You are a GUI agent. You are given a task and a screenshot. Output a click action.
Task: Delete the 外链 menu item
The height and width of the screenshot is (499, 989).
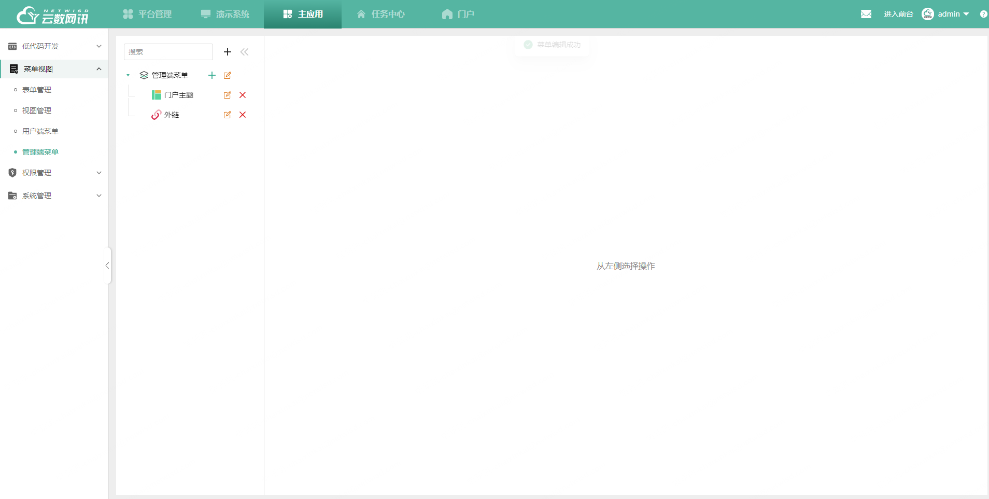coord(242,115)
